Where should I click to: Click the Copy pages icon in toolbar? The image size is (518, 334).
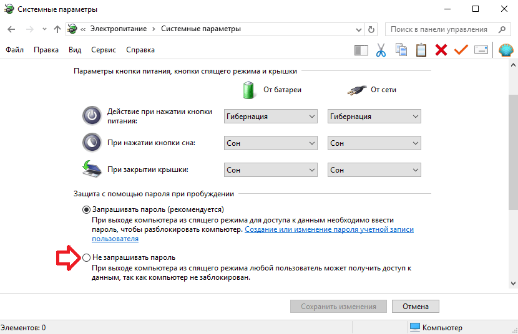pos(401,50)
